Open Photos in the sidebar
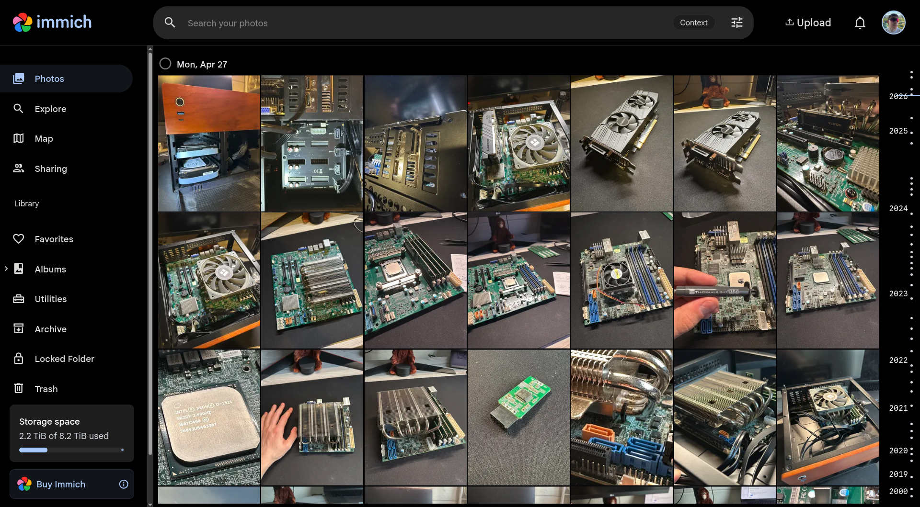 66,79
